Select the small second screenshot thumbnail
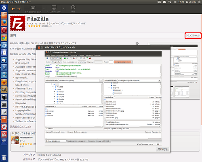The width and height of the screenshot is (202, 162). tap(182, 92)
